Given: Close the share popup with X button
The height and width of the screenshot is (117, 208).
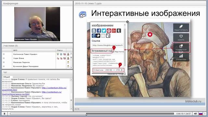Looking at the screenshot, I should (x=127, y=22).
